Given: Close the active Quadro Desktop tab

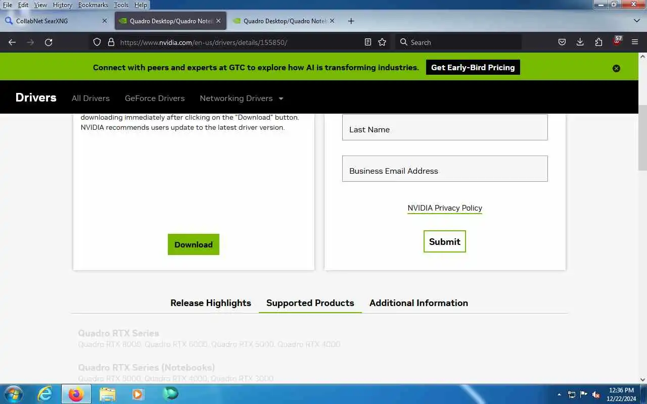Looking at the screenshot, I should (x=218, y=21).
